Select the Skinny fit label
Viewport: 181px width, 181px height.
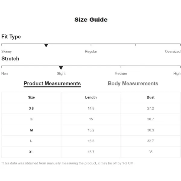[6, 52]
